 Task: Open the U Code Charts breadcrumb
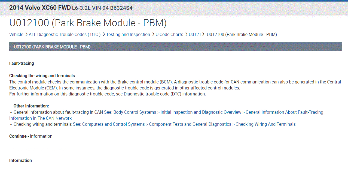pos(169,34)
